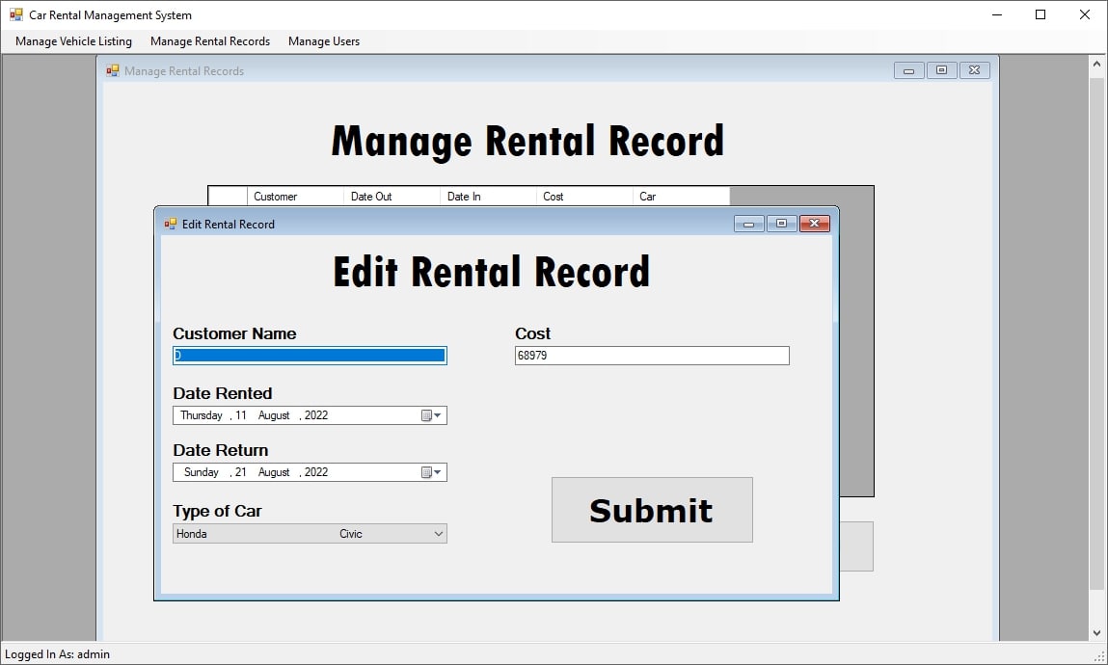The height and width of the screenshot is (665, 1108).
Task: Open the Manage Vehicle Listing menu
Action: (73, 40)
